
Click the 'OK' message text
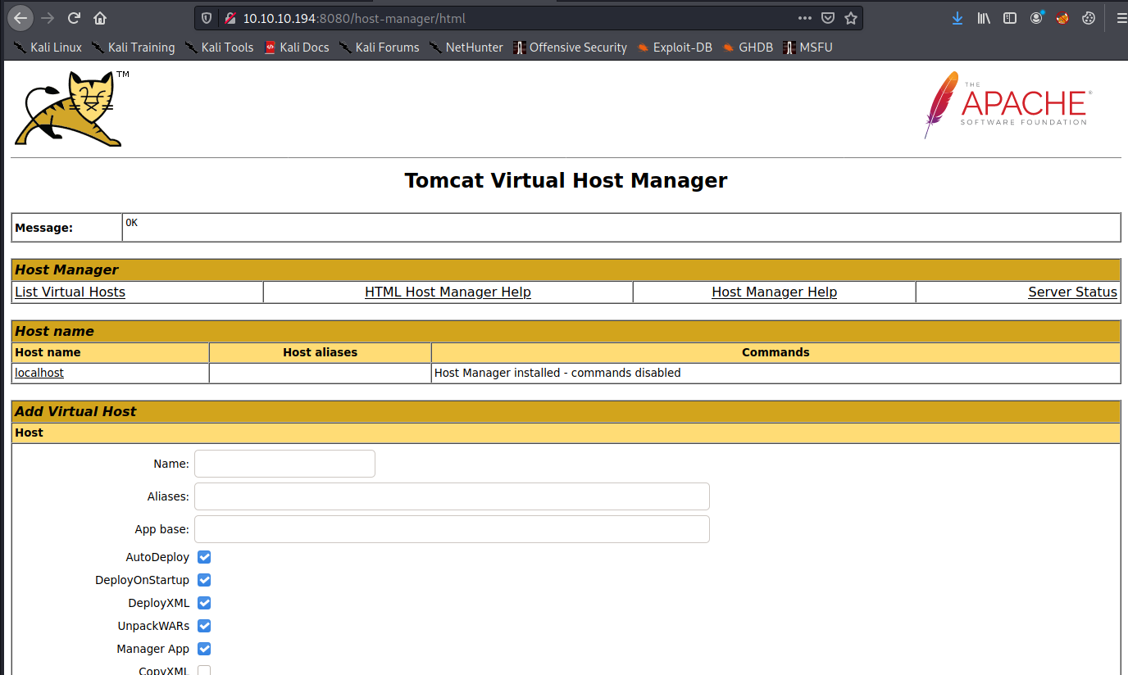click(132, 222)
